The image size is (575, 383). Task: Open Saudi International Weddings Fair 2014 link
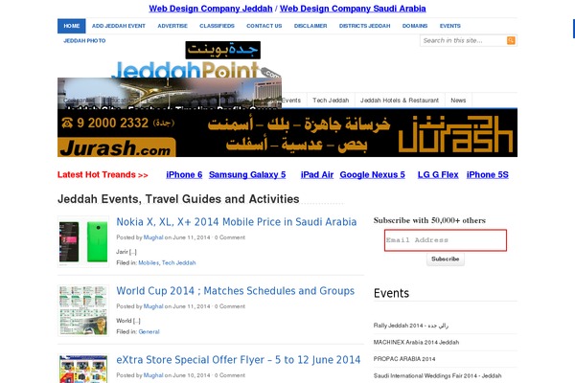(437, 376)
